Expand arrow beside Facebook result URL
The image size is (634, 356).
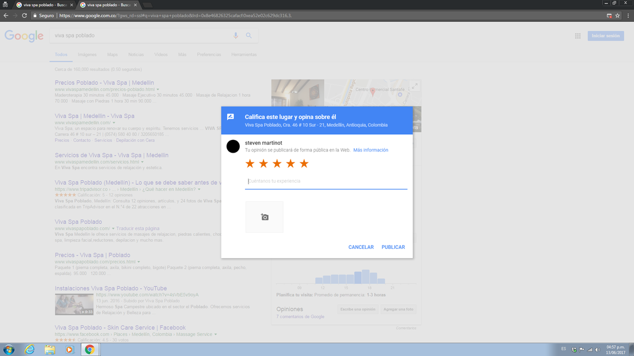click(x=216, y=335)
